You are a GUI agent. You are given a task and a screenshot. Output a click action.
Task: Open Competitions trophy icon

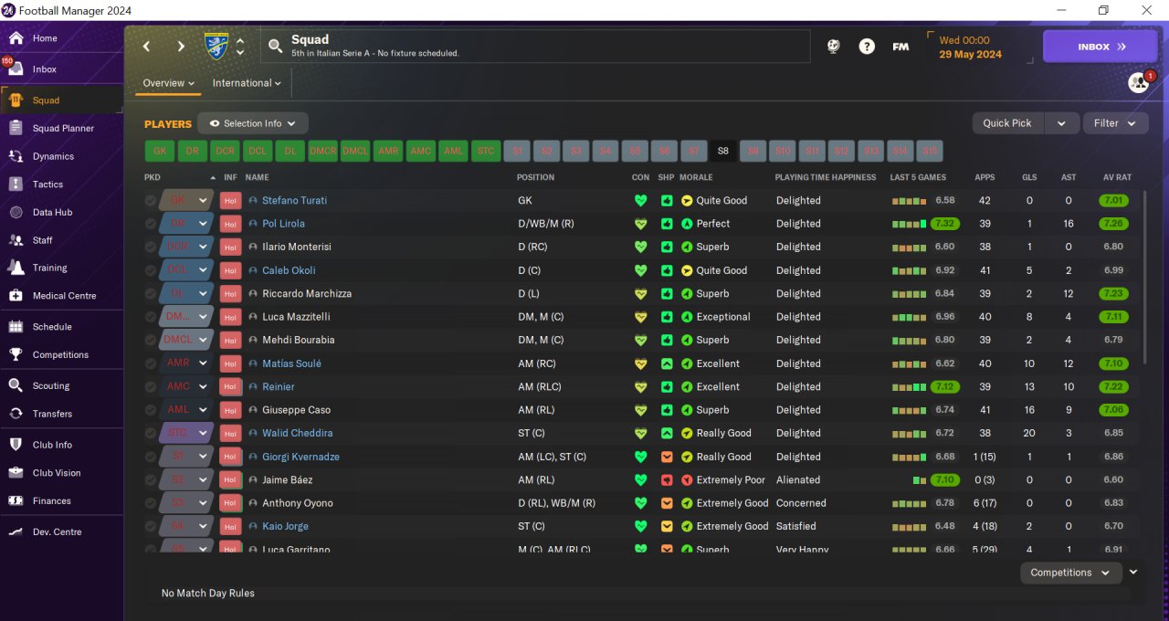16,354
